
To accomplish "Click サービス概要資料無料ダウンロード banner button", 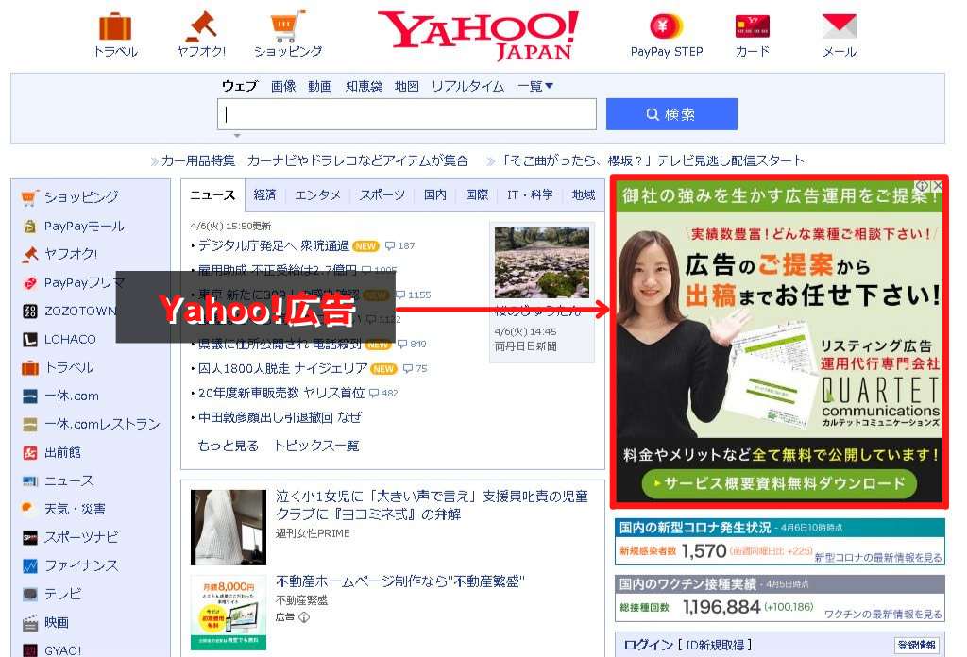I will click(x=779, y=484).
